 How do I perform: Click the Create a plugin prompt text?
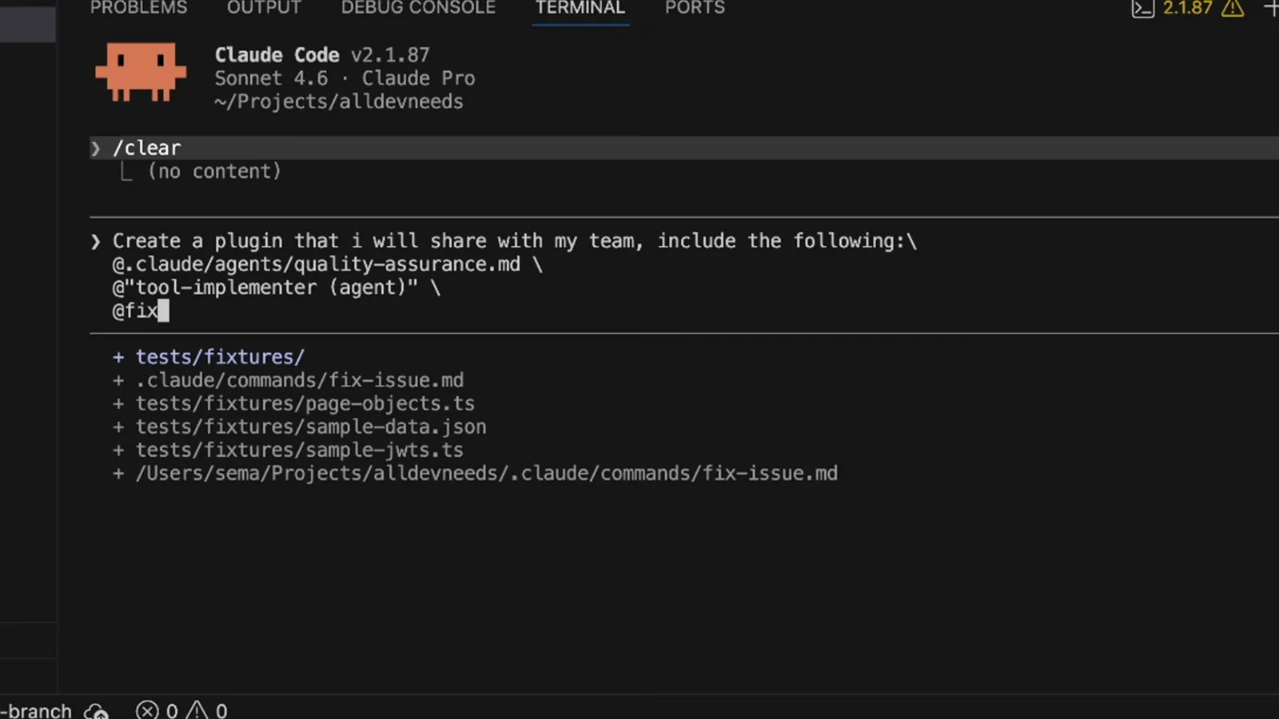(x=515, y=241)
